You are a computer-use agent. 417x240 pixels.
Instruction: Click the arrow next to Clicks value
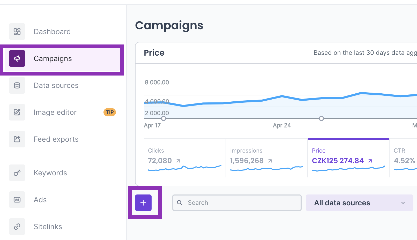(178, 161)
